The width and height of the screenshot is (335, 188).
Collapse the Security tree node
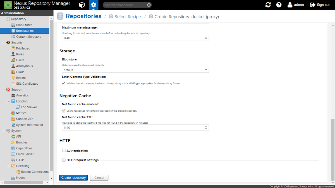[4, 43]
